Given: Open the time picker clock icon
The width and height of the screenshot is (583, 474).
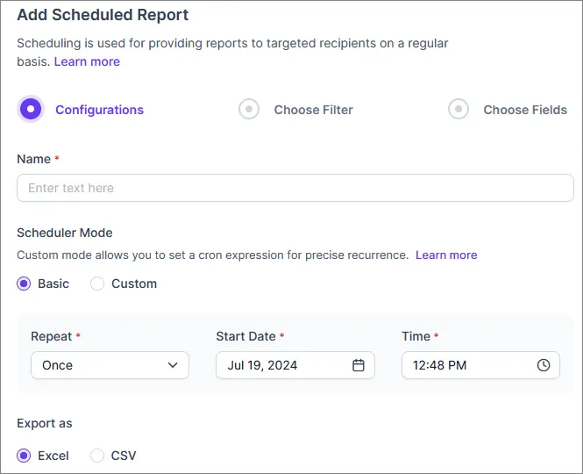Looking at the screenshot, I should 544,365.
